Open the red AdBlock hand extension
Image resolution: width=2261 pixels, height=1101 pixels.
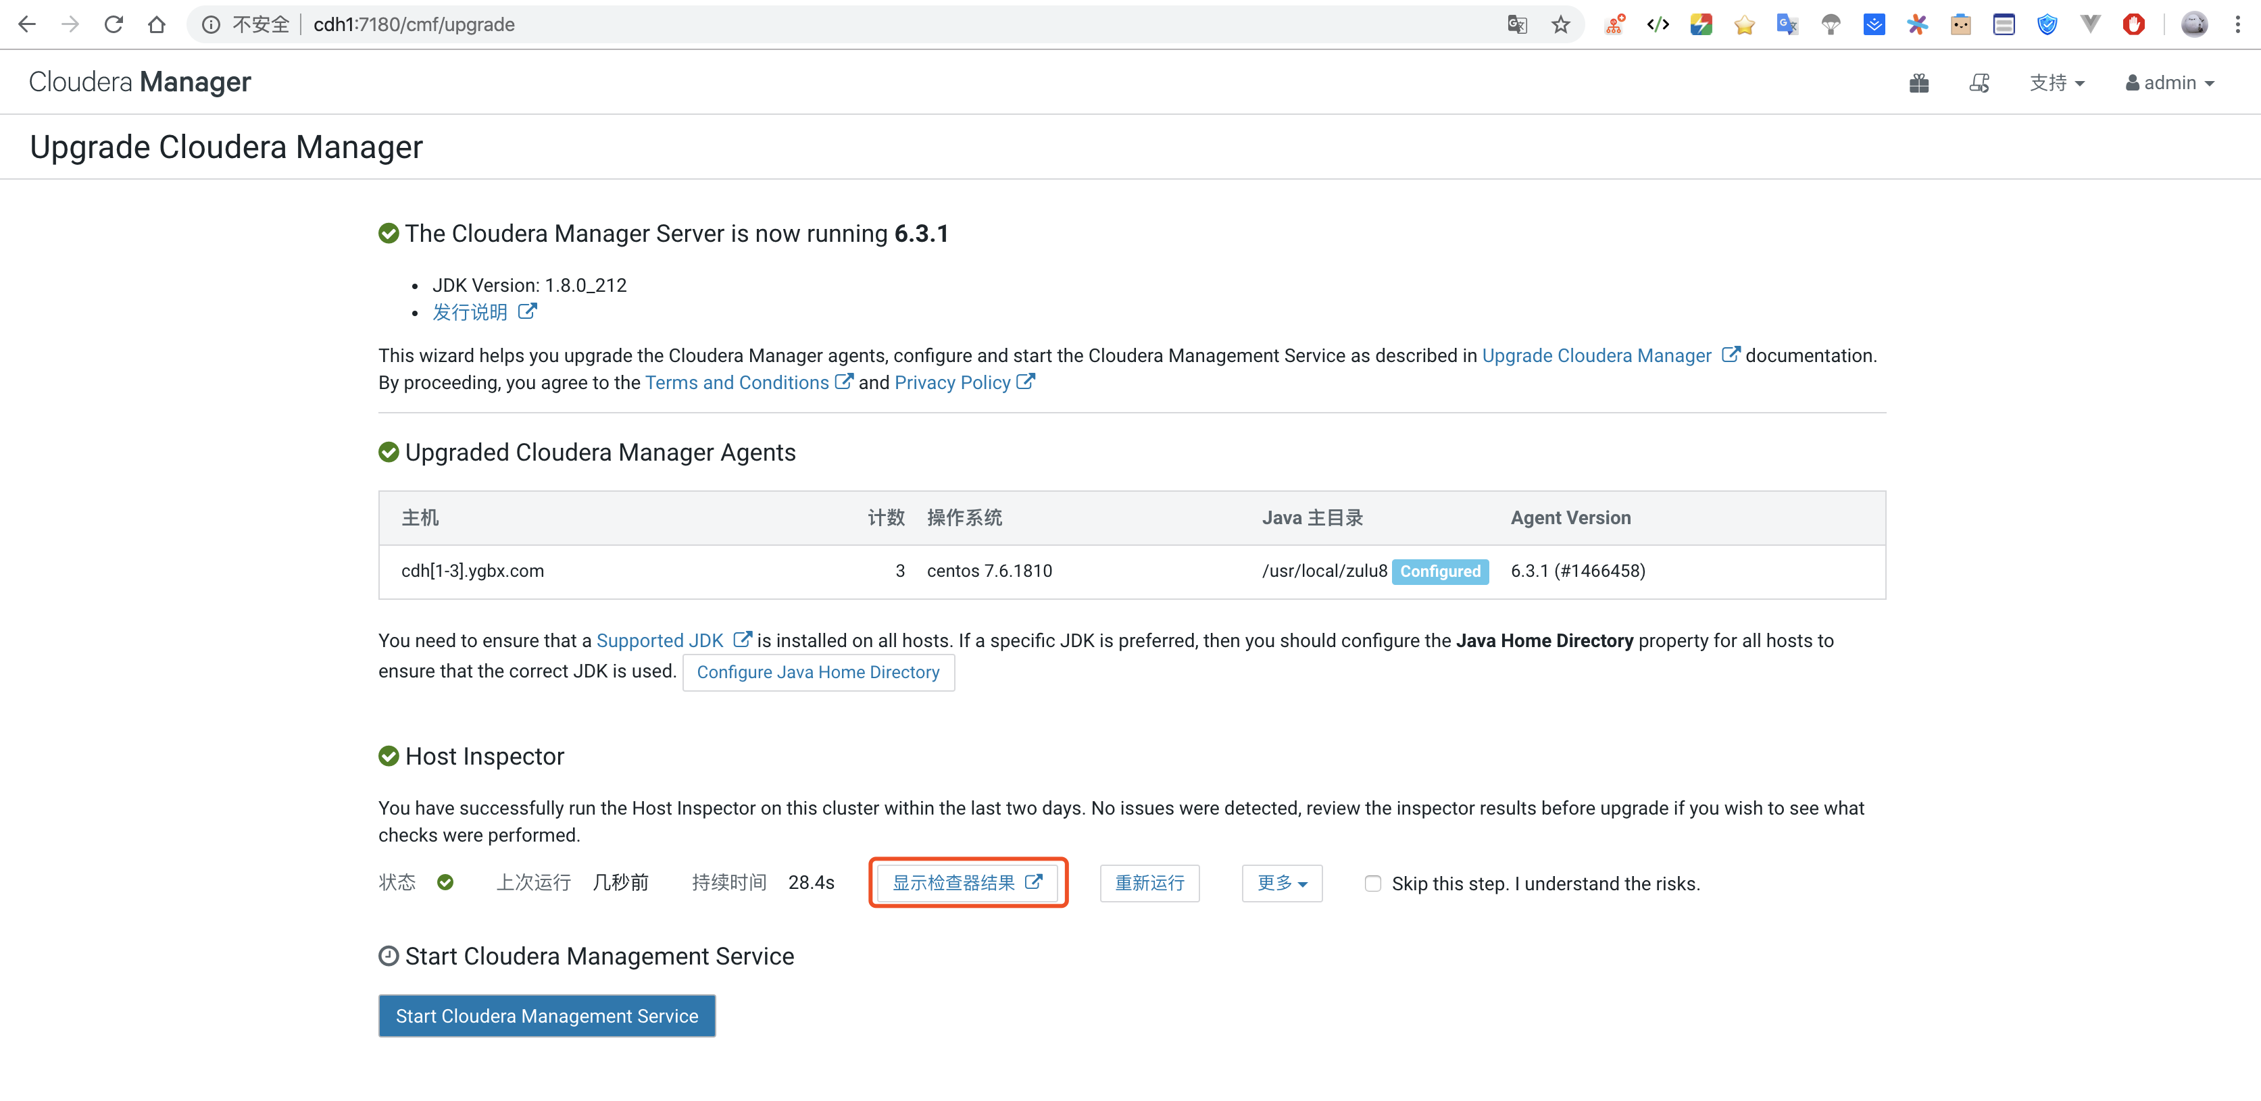click(2134, 24)
